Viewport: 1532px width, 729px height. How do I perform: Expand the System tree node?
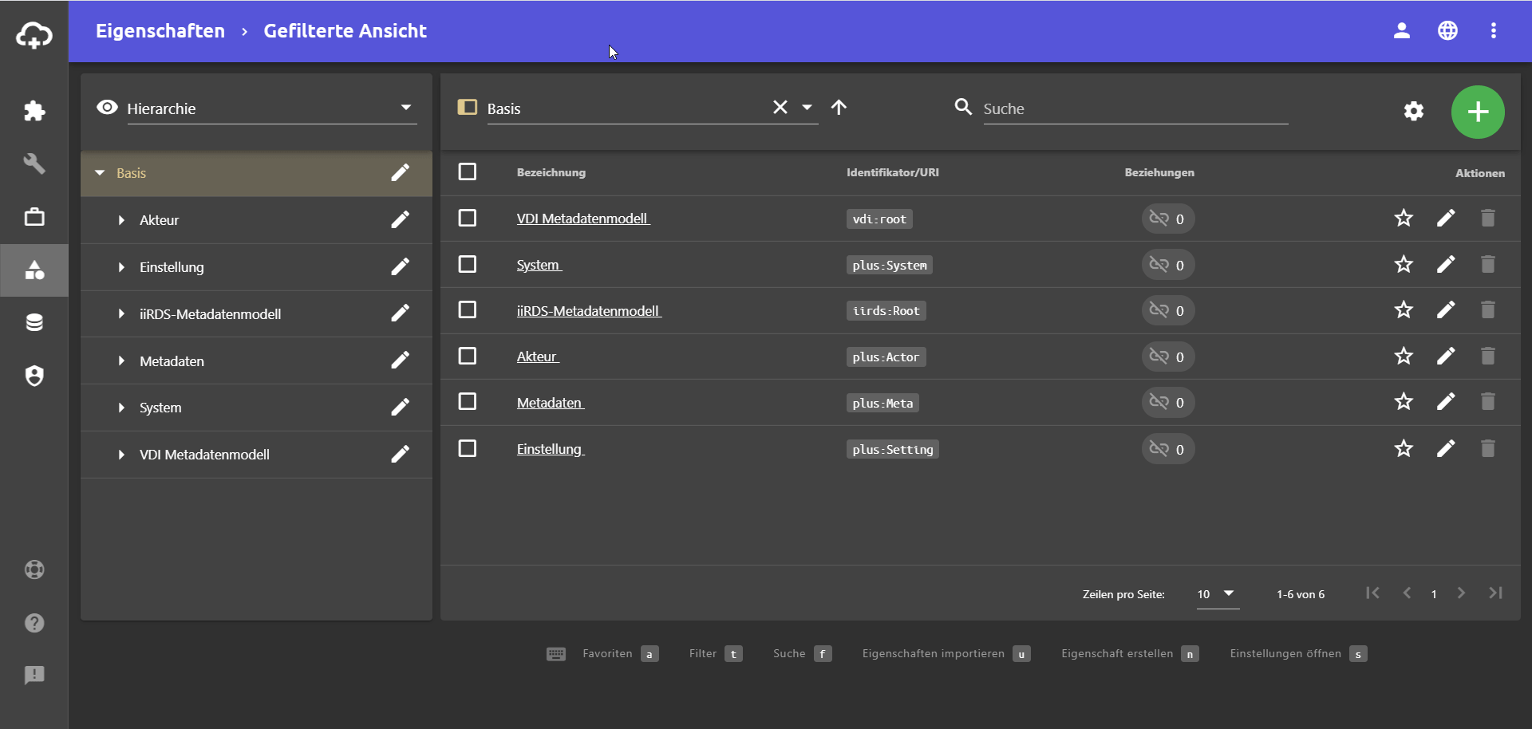click(x=121, y=408)
